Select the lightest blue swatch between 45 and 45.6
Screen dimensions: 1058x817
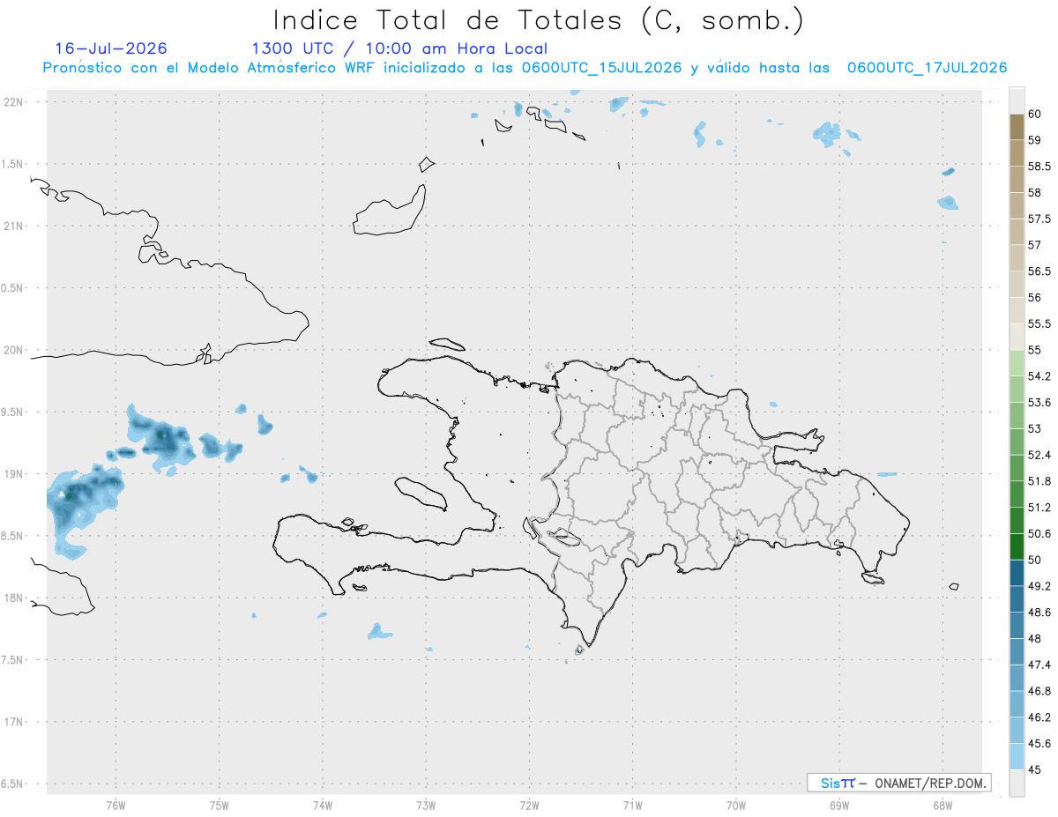coord(1017,756)
